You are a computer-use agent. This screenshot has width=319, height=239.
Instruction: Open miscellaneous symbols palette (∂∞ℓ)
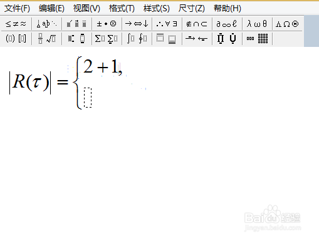pos(227,24)
